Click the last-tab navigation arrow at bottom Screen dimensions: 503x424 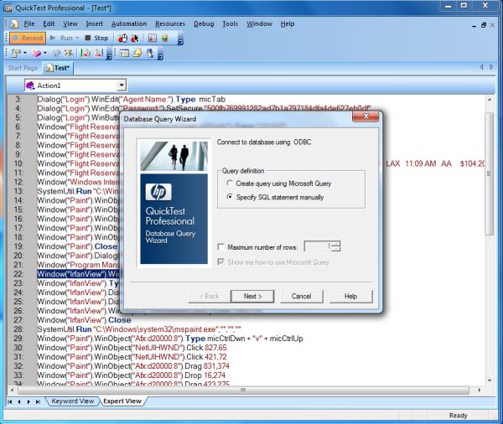coord(39,401)
